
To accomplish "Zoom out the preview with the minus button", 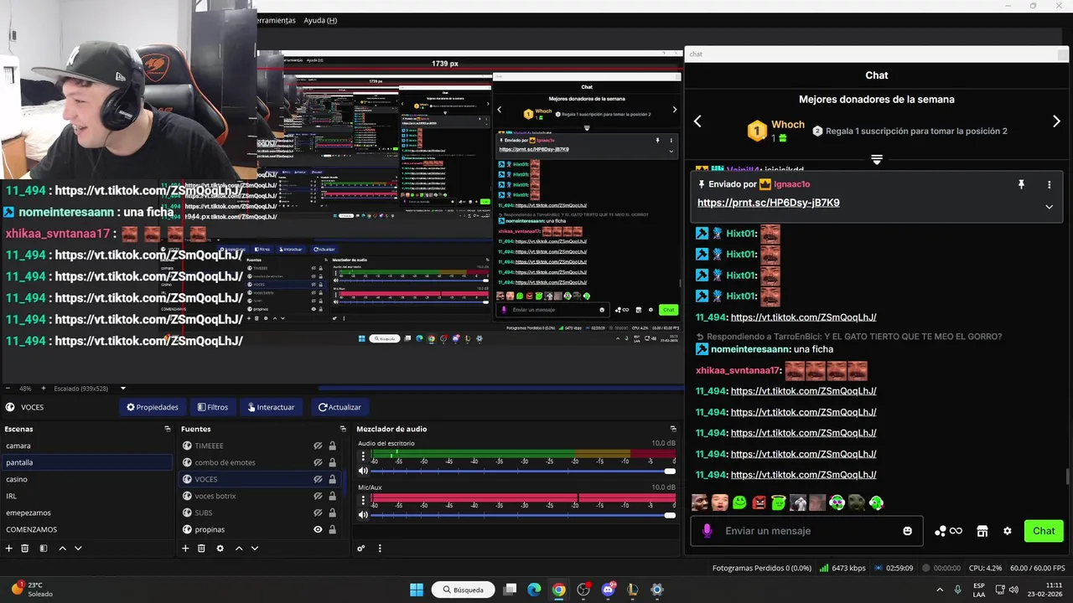I will (8, 389).
